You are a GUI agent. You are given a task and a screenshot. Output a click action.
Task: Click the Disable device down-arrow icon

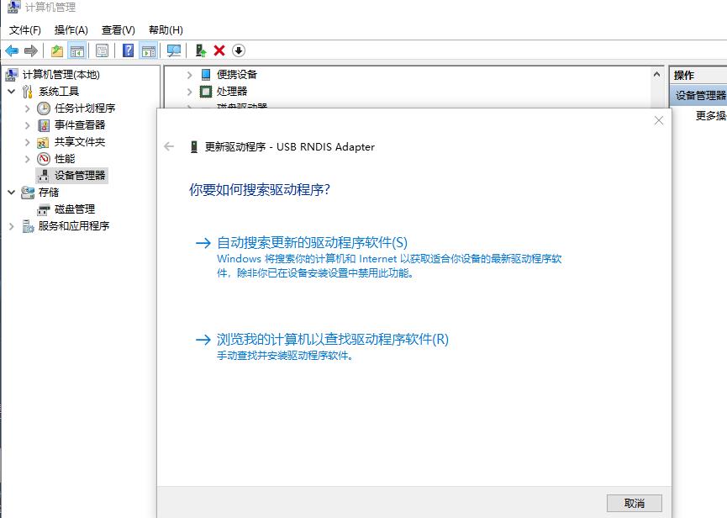(x=239, y=50)
